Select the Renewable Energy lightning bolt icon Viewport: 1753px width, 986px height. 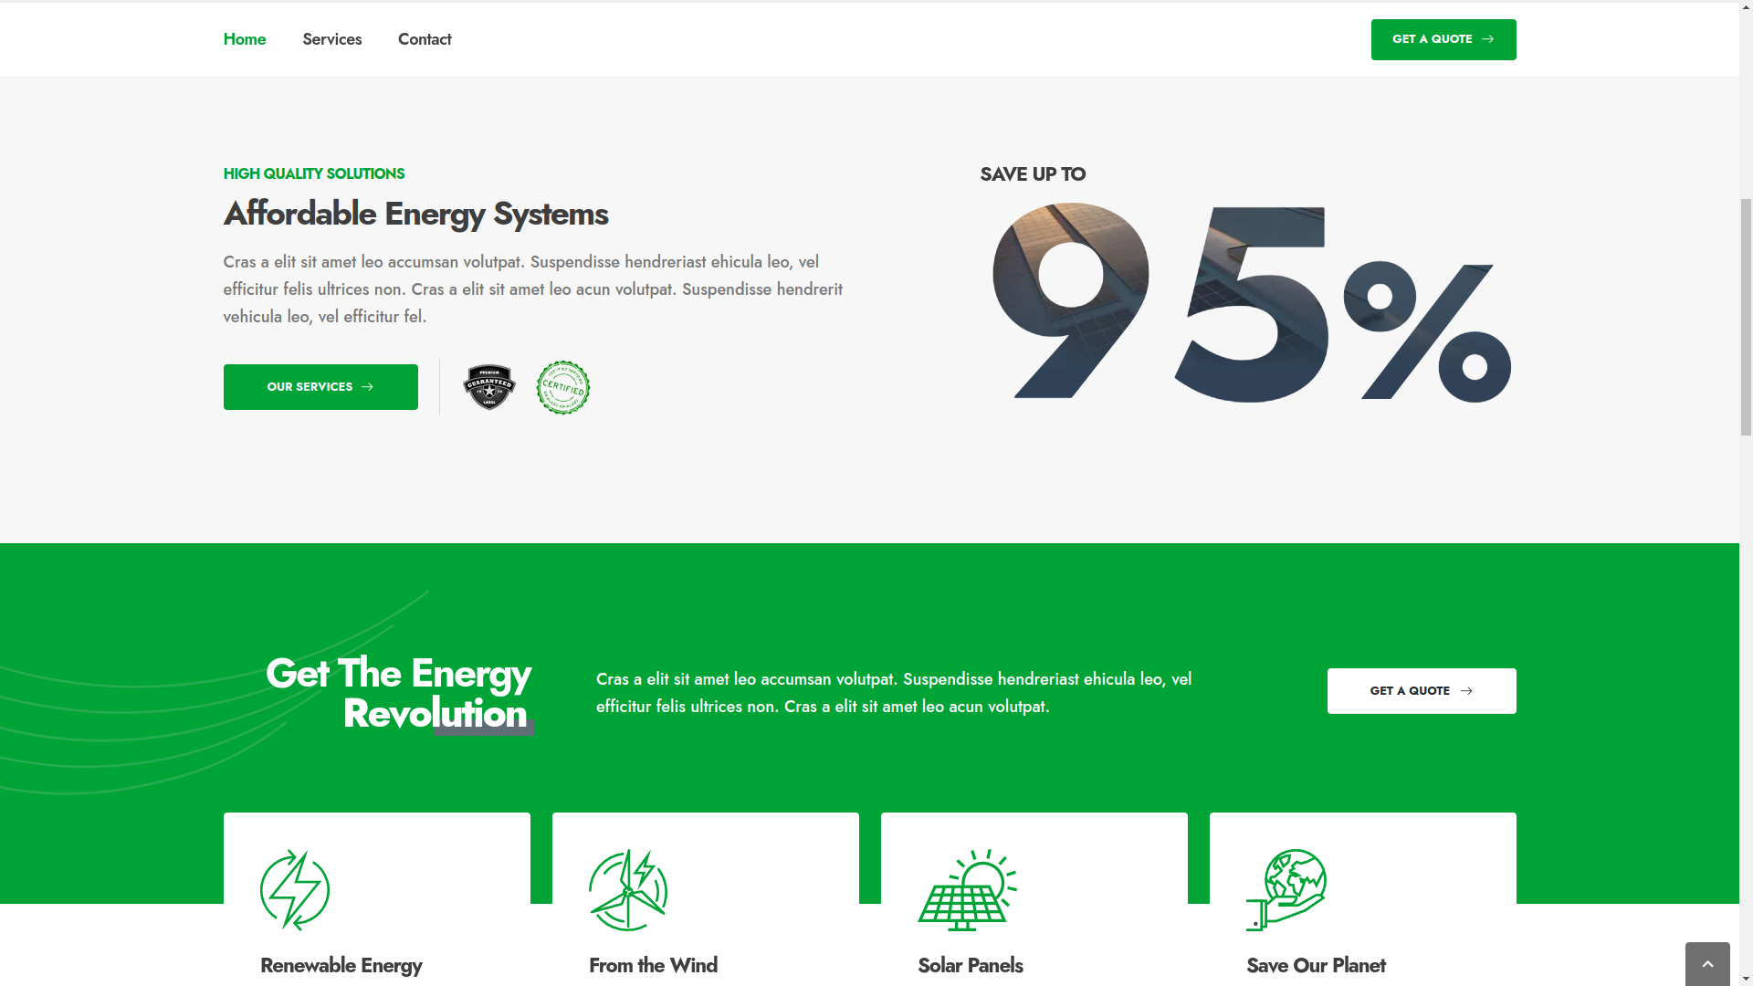tap(294, 889)
